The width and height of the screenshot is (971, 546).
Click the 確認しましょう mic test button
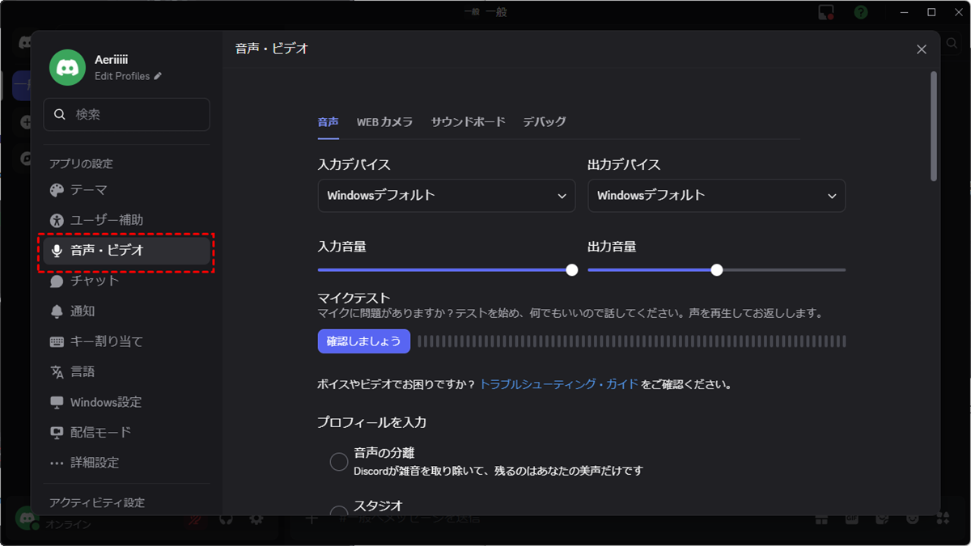click(363, 341)
